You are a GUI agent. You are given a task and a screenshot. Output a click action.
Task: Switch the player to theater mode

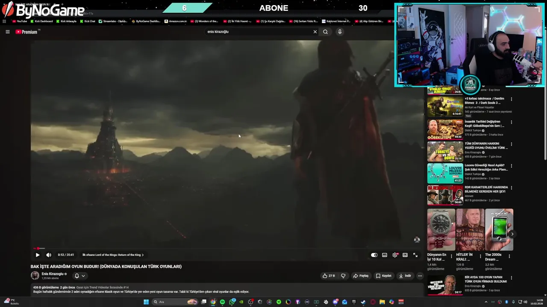click(x=405, y=255)
